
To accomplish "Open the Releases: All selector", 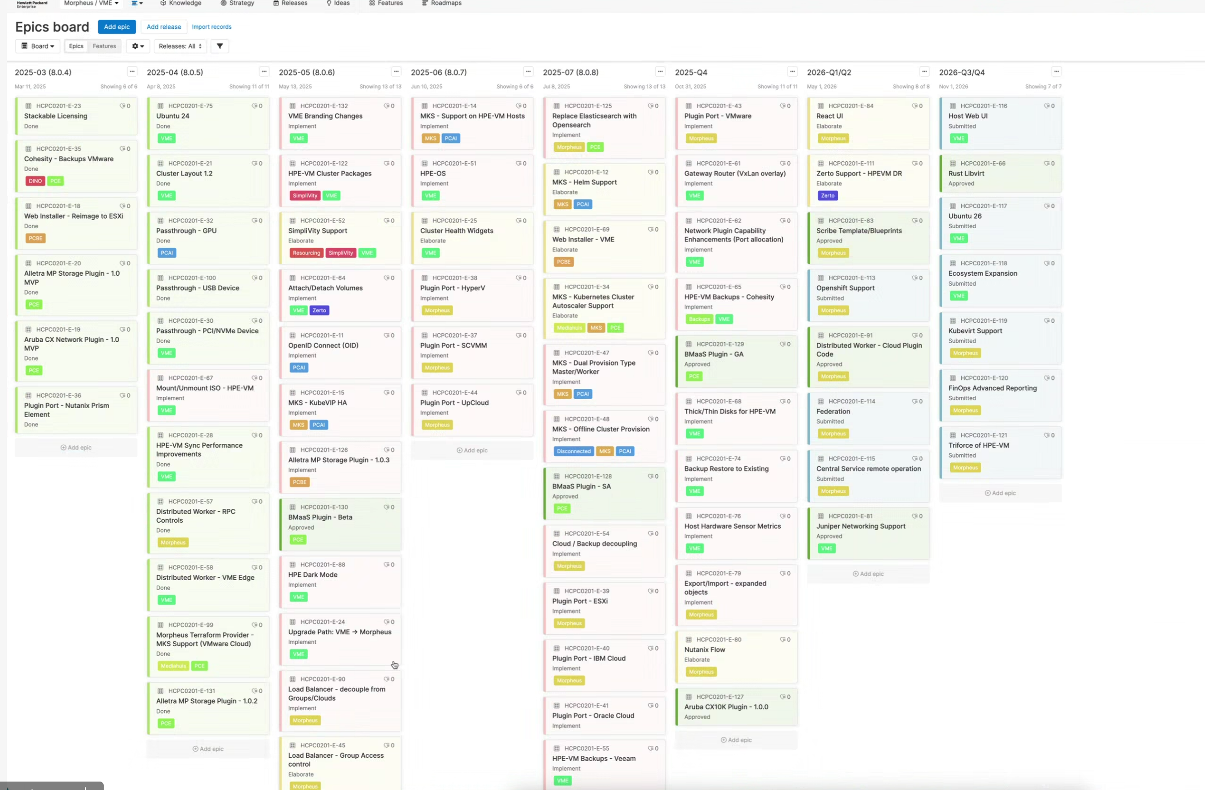I will click(180, 46).
